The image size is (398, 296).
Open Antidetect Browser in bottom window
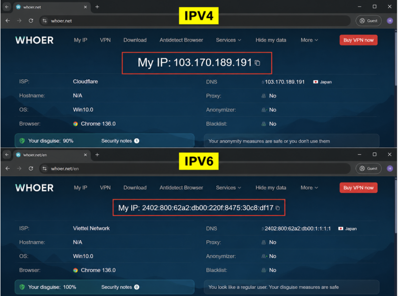click(181, 187)
